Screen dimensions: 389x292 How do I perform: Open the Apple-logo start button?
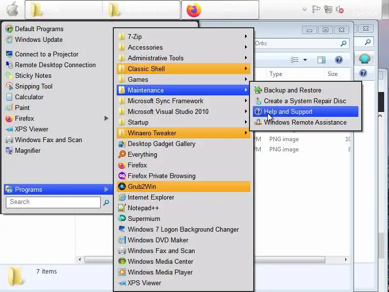12,10
